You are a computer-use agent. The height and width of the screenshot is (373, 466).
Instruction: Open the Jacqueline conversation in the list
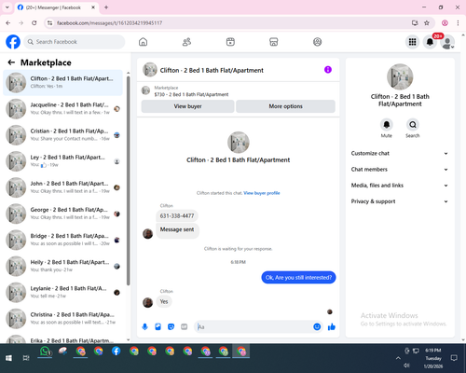pyautogui.click(x=62, y=109)
